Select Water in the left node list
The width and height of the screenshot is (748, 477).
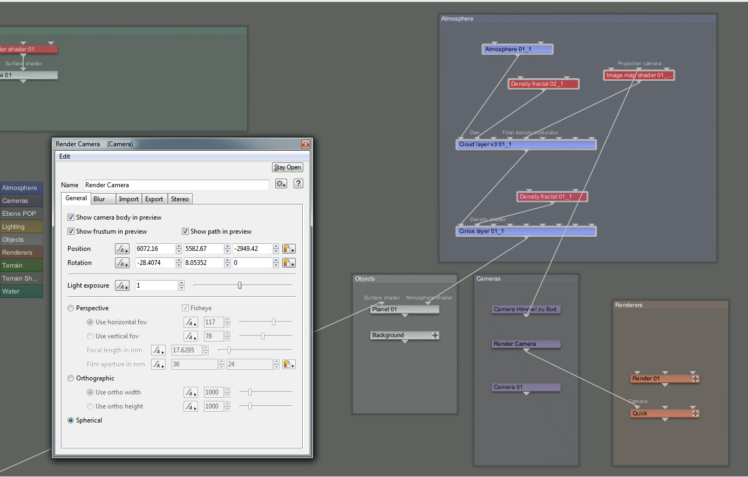21,291
